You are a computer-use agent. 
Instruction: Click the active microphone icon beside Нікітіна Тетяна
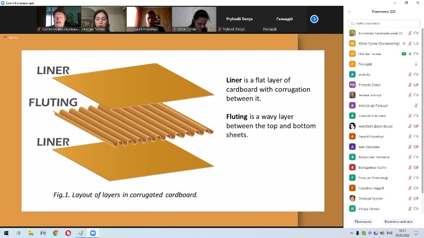410,54
